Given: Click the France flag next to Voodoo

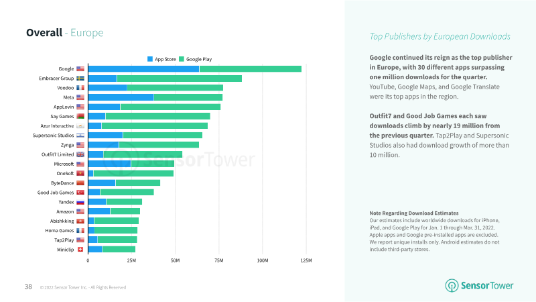Looking at the screenshot, I should pos(80,88).
